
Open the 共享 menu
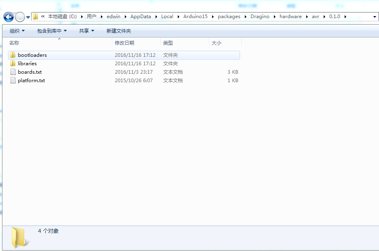tap(86, 31)
